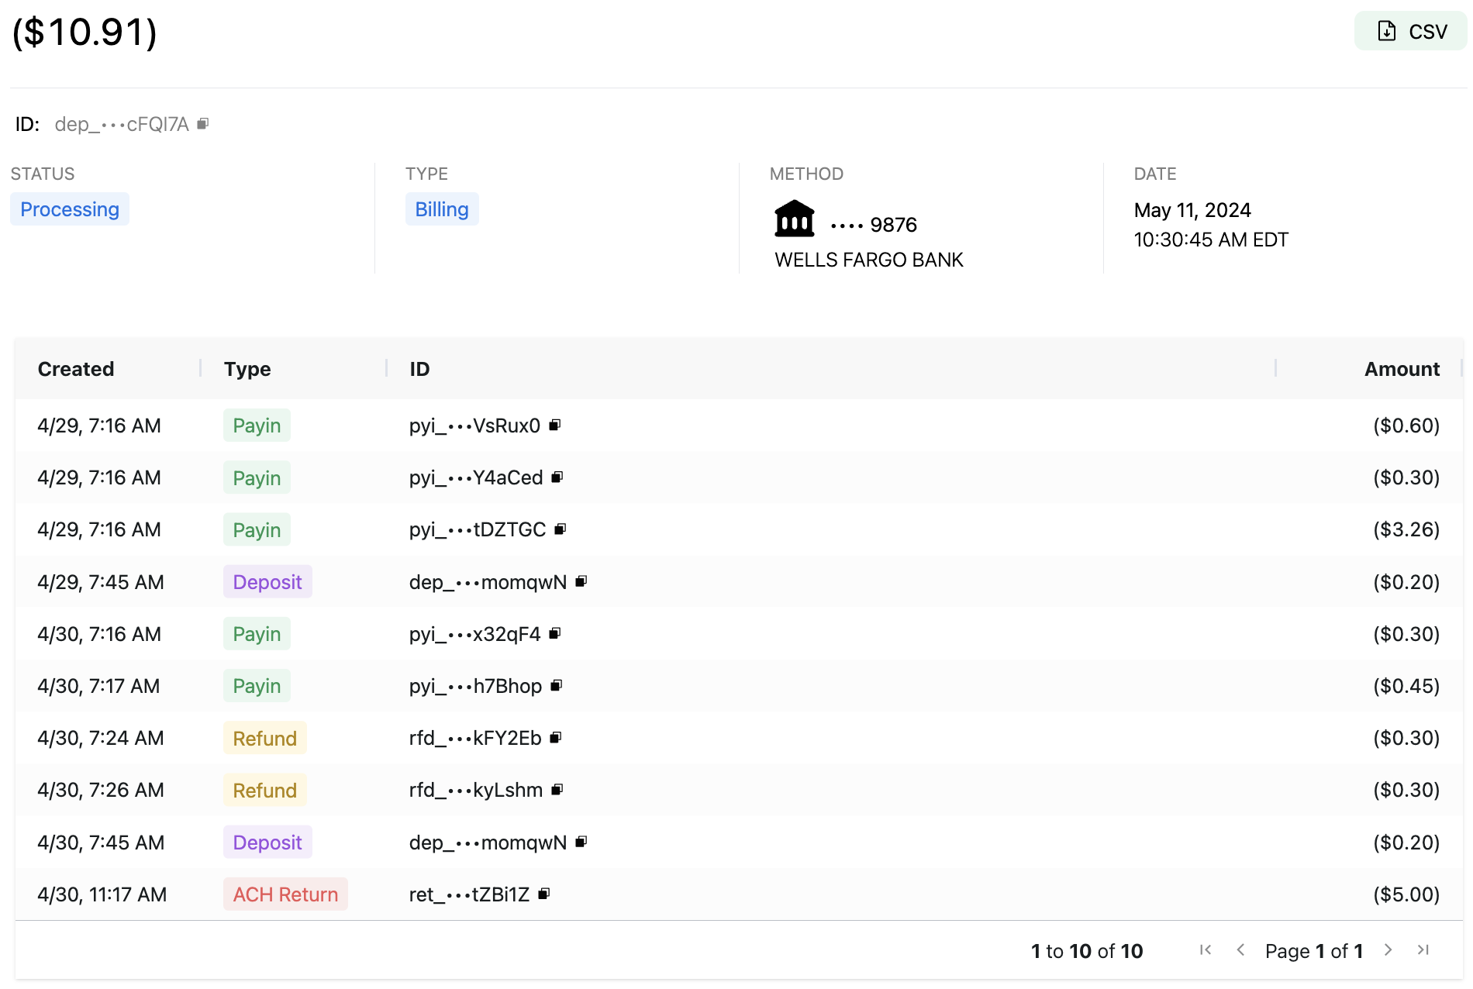Click Refund tag on 4/30, 7:24 AM row
The width and height of the screenshot is (1473, 989).
pyautogui.click(x=264, y=738)
